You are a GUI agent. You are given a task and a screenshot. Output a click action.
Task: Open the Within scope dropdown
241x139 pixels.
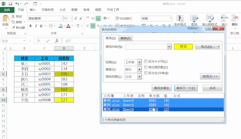pyautogui.click(x=140, y=62)
